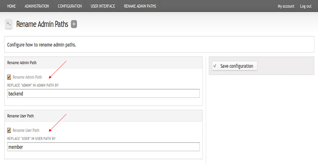
Task: Select User Interface in the breadcrumb trail
Action: pos(102,6)
